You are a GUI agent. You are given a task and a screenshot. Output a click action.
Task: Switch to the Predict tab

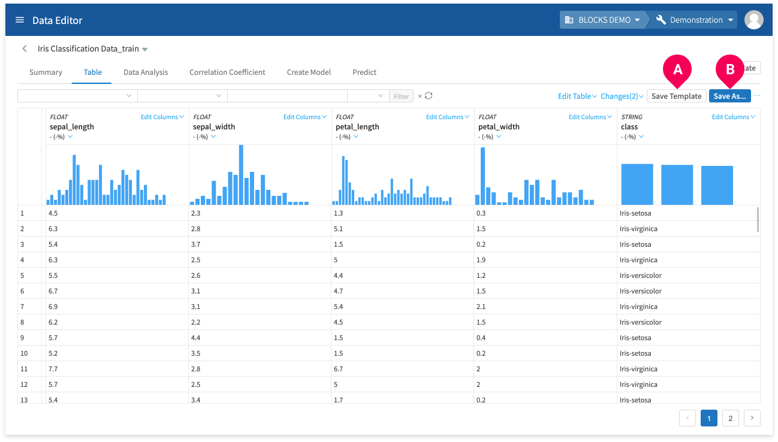point(364,72)
